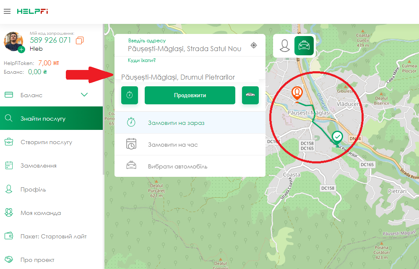419x269 pixels.
Task: Click the orange pickup pin on map
Action: [x=297, y=93]
